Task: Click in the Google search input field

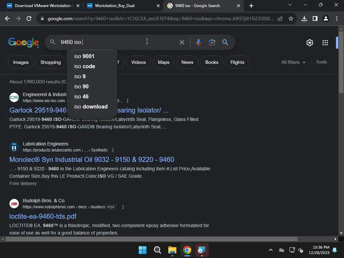Action: click(119, 42)
